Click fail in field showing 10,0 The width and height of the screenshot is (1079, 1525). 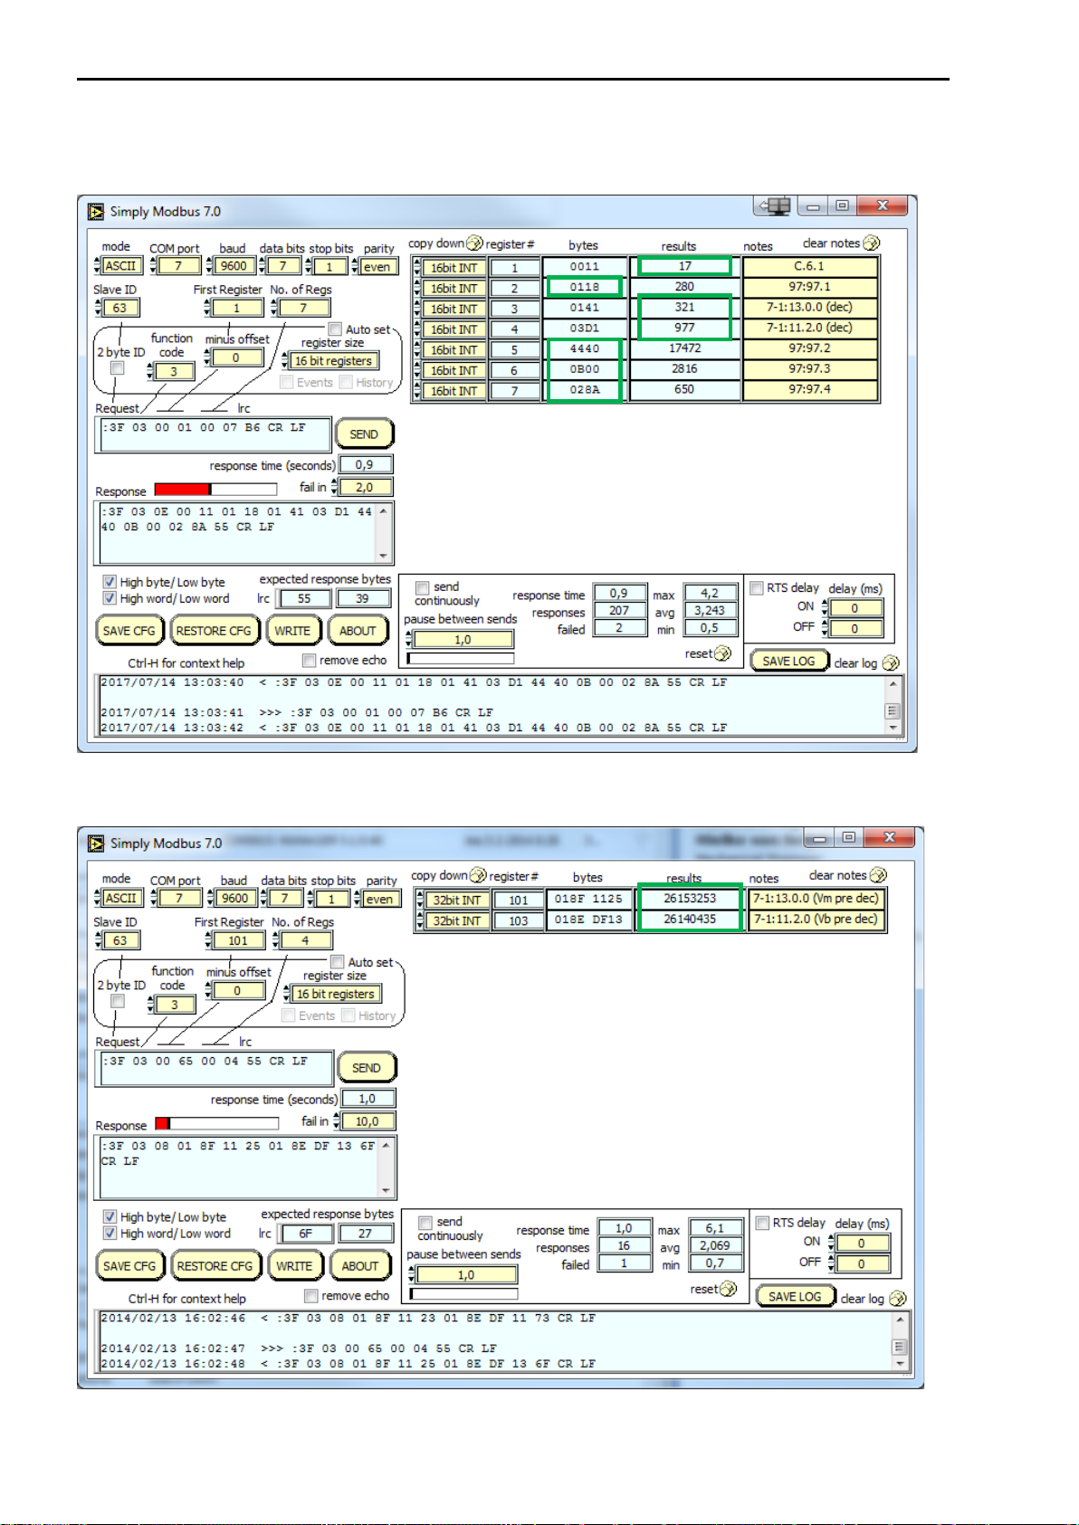click(367, 1121)
